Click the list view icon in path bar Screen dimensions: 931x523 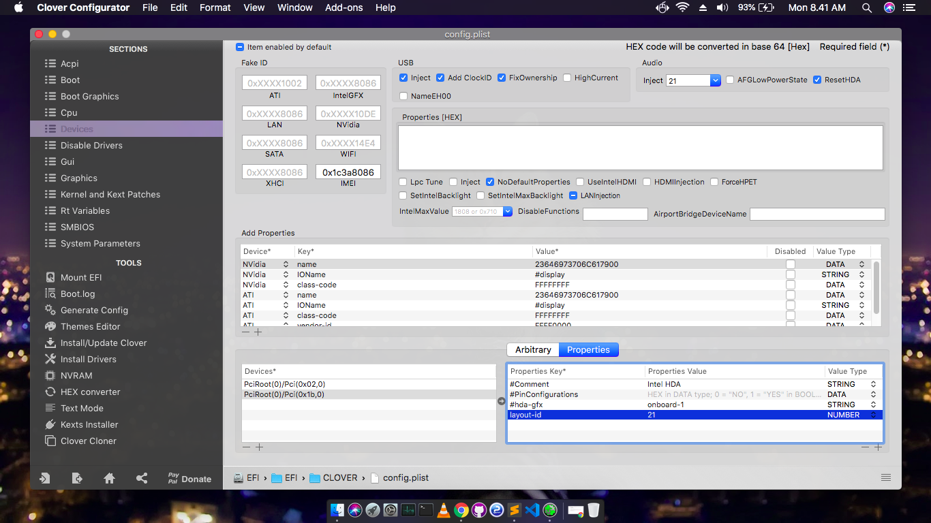click(885, 477)
